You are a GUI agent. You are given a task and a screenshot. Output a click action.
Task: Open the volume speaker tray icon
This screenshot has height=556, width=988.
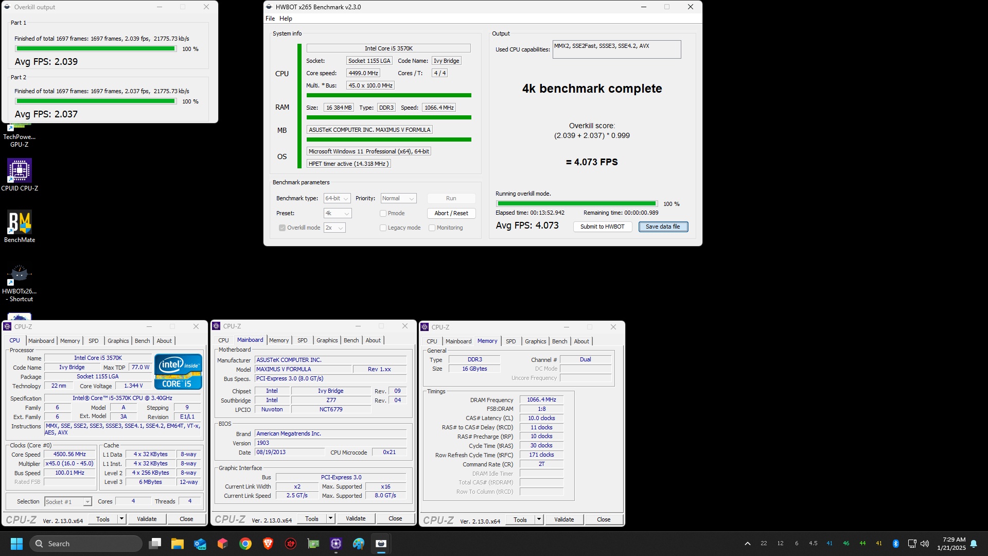(925, 544)
